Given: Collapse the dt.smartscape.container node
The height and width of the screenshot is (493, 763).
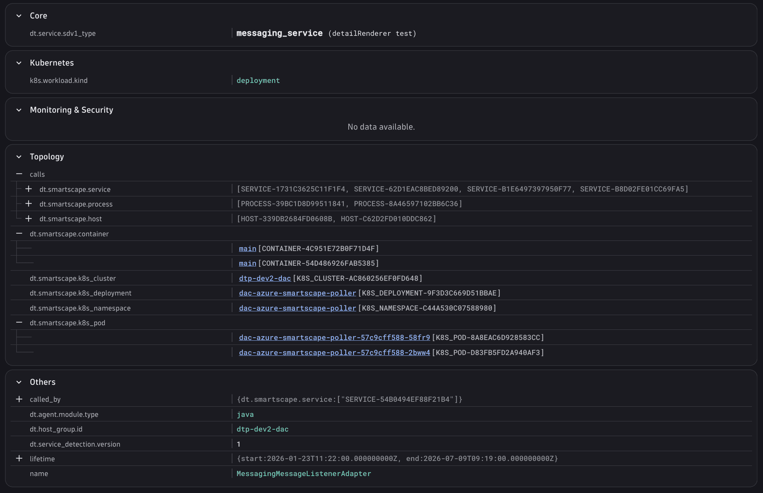Looking at the screenshot, I should (x=19, y=234).
